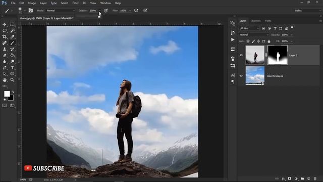Image resolution: width=323 pixels, height=182 pixels.
Task: Toggle pressure for size button
Action: click(x=145, y=11)
